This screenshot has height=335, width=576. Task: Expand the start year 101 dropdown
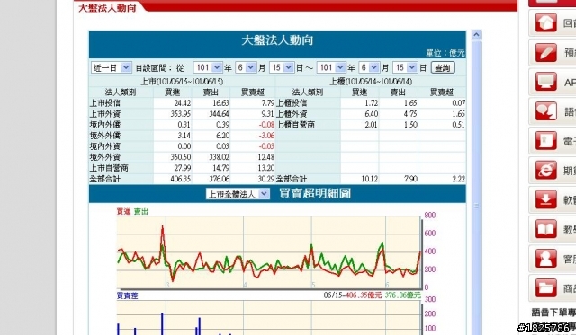(208, 67)
